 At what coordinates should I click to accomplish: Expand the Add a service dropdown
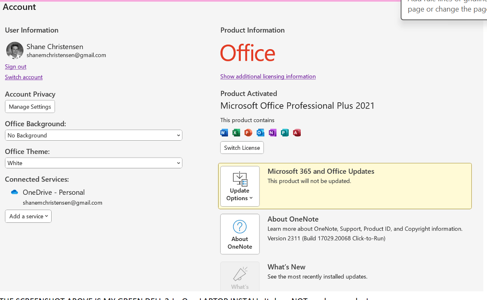click(x=28, y=216)
